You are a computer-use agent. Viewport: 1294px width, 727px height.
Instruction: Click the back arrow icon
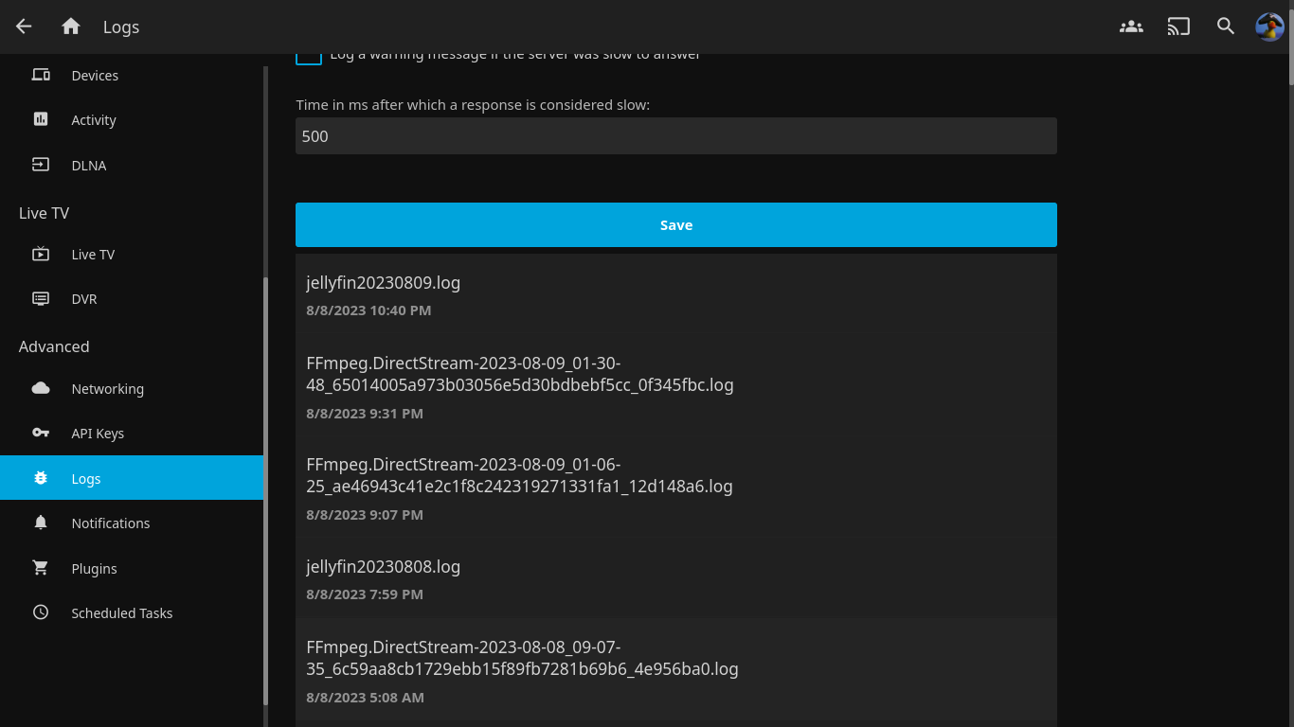24,27
